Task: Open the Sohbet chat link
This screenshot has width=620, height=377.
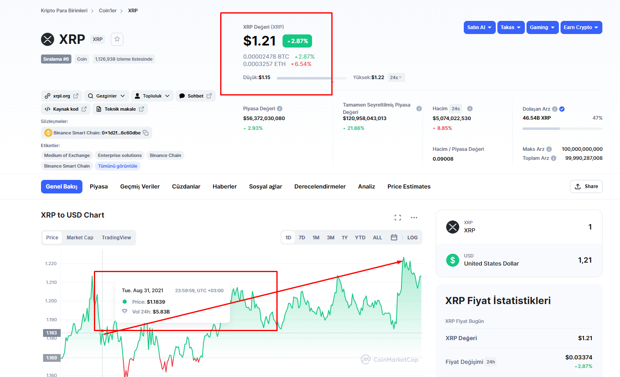Action: 196,96
